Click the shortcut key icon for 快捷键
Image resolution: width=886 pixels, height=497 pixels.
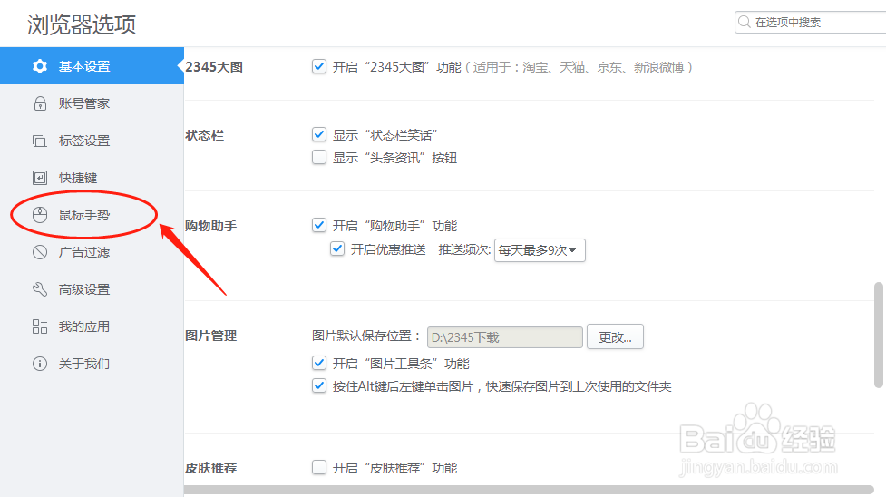pyautogui.click(x=40, y=178)
